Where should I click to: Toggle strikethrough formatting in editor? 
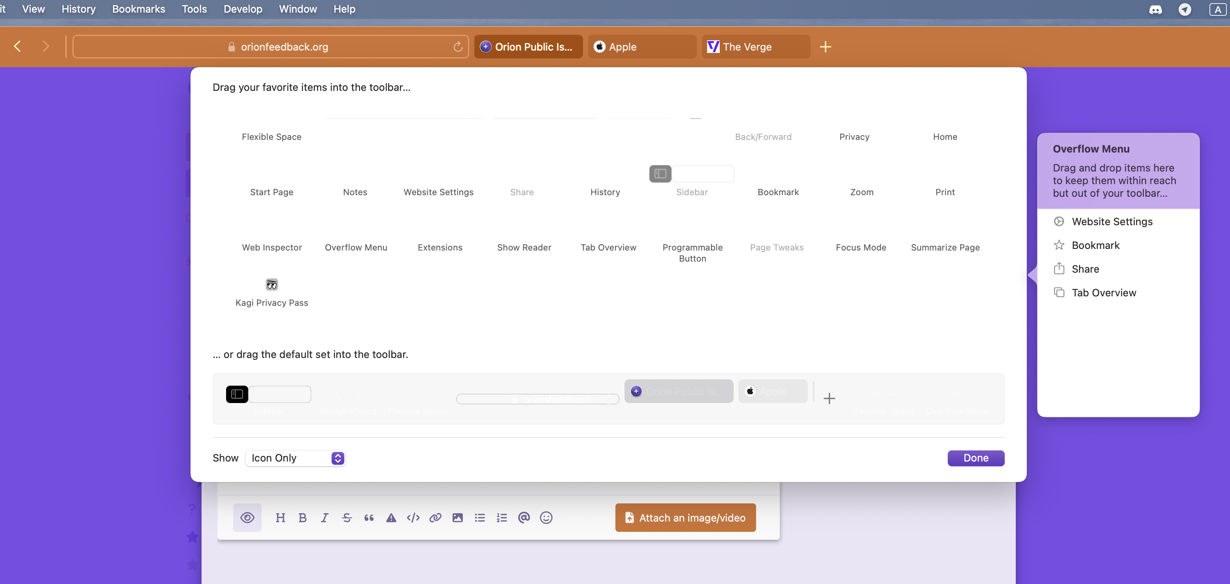tap(347, 518)
